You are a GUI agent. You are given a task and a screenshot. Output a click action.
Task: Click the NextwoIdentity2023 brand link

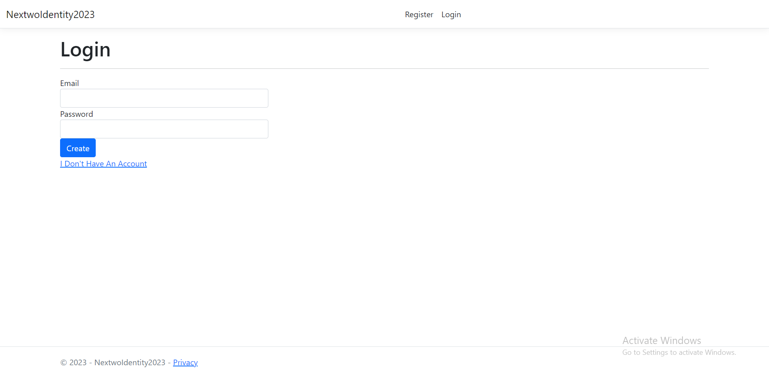tap(50, 14)
